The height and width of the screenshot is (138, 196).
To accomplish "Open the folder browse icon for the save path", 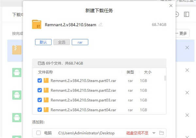I will [161, 133].
